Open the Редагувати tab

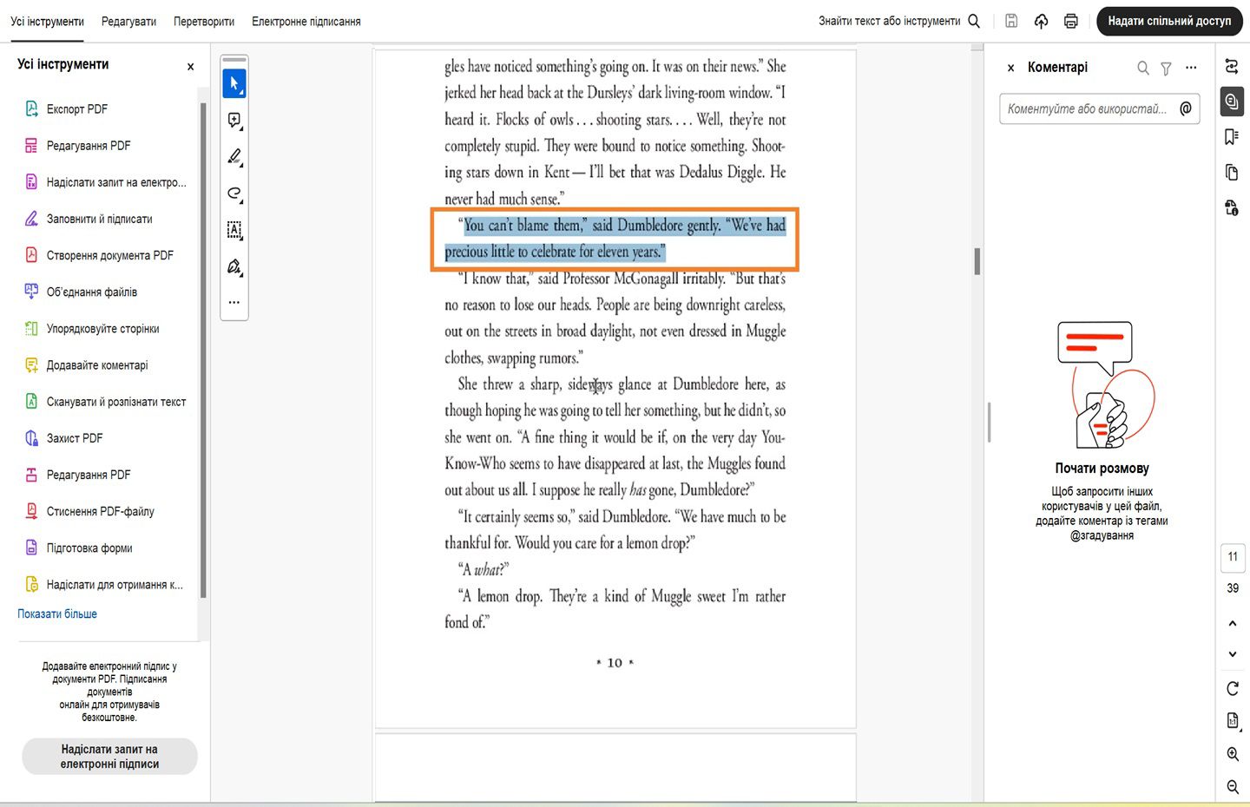click(x=128, y=21)
